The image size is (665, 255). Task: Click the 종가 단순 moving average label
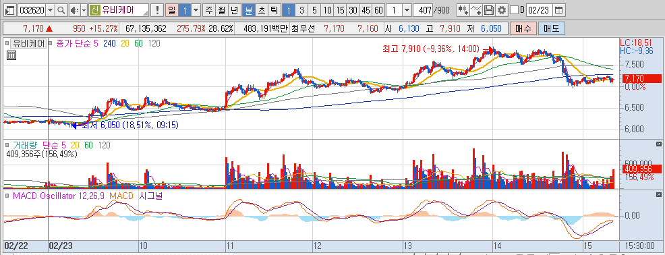[77, 43]
